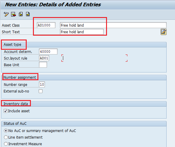
Task: Click the Delete entry toolbar icon
Action: (13, 14)
